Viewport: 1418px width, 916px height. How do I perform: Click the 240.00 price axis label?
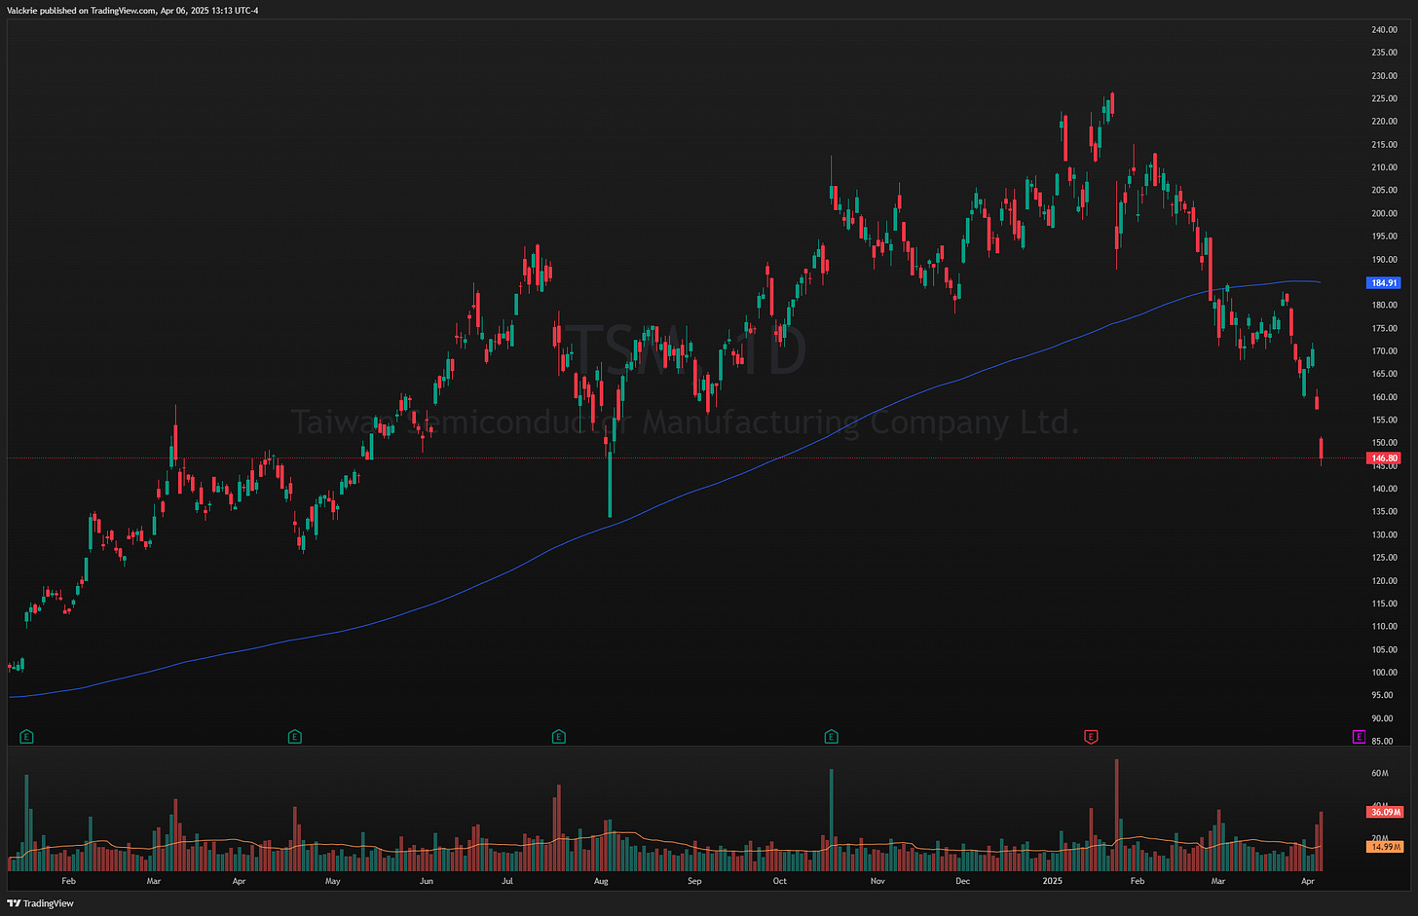(x=1384, y=30)
